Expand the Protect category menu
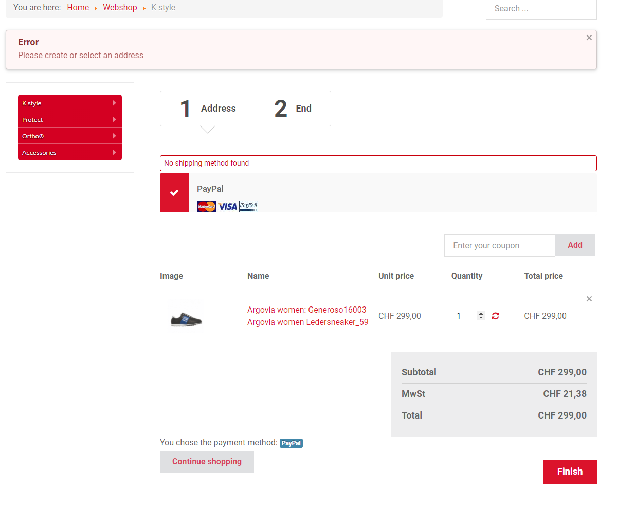This screenshot has width=617, height=506. (x=70, y=119)
